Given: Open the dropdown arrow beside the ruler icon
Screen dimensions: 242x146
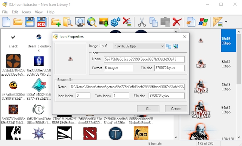Looking at the screenshot, I should (226, 22).
